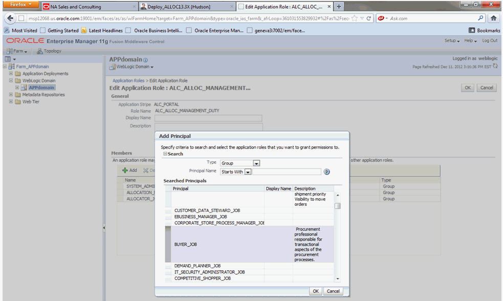Collapse the Search section in dialog
This screenshot has width=503, height=301.
click(x=165, y=154)
